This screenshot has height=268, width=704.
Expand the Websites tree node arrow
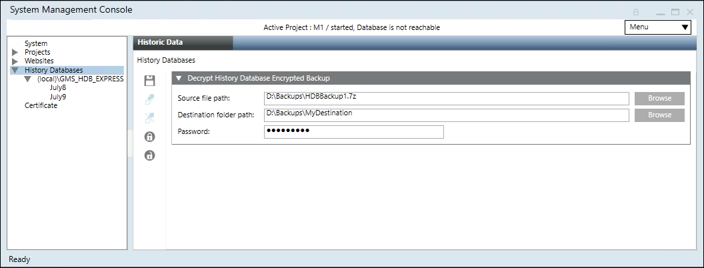click(15, 61)
